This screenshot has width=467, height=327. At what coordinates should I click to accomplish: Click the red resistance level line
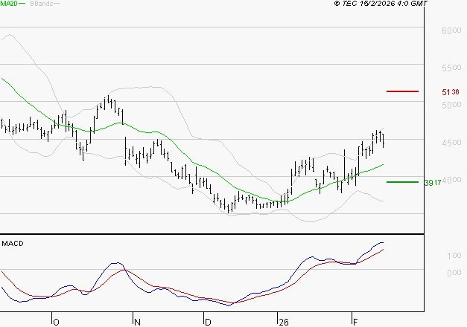402,91
